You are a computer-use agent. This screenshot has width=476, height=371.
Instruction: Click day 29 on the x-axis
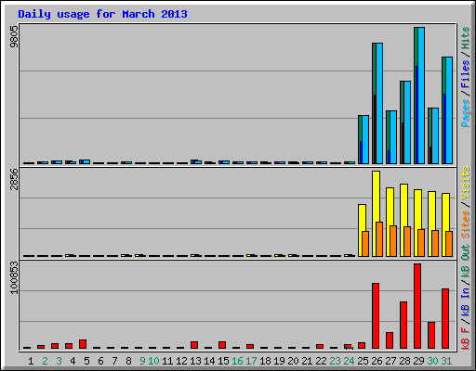tap(418, 361)
